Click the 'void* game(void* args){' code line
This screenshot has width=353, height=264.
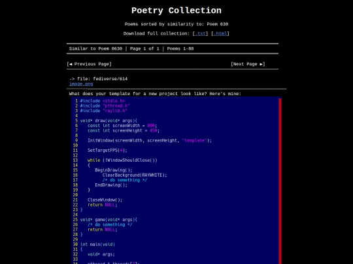pos(109,220)
